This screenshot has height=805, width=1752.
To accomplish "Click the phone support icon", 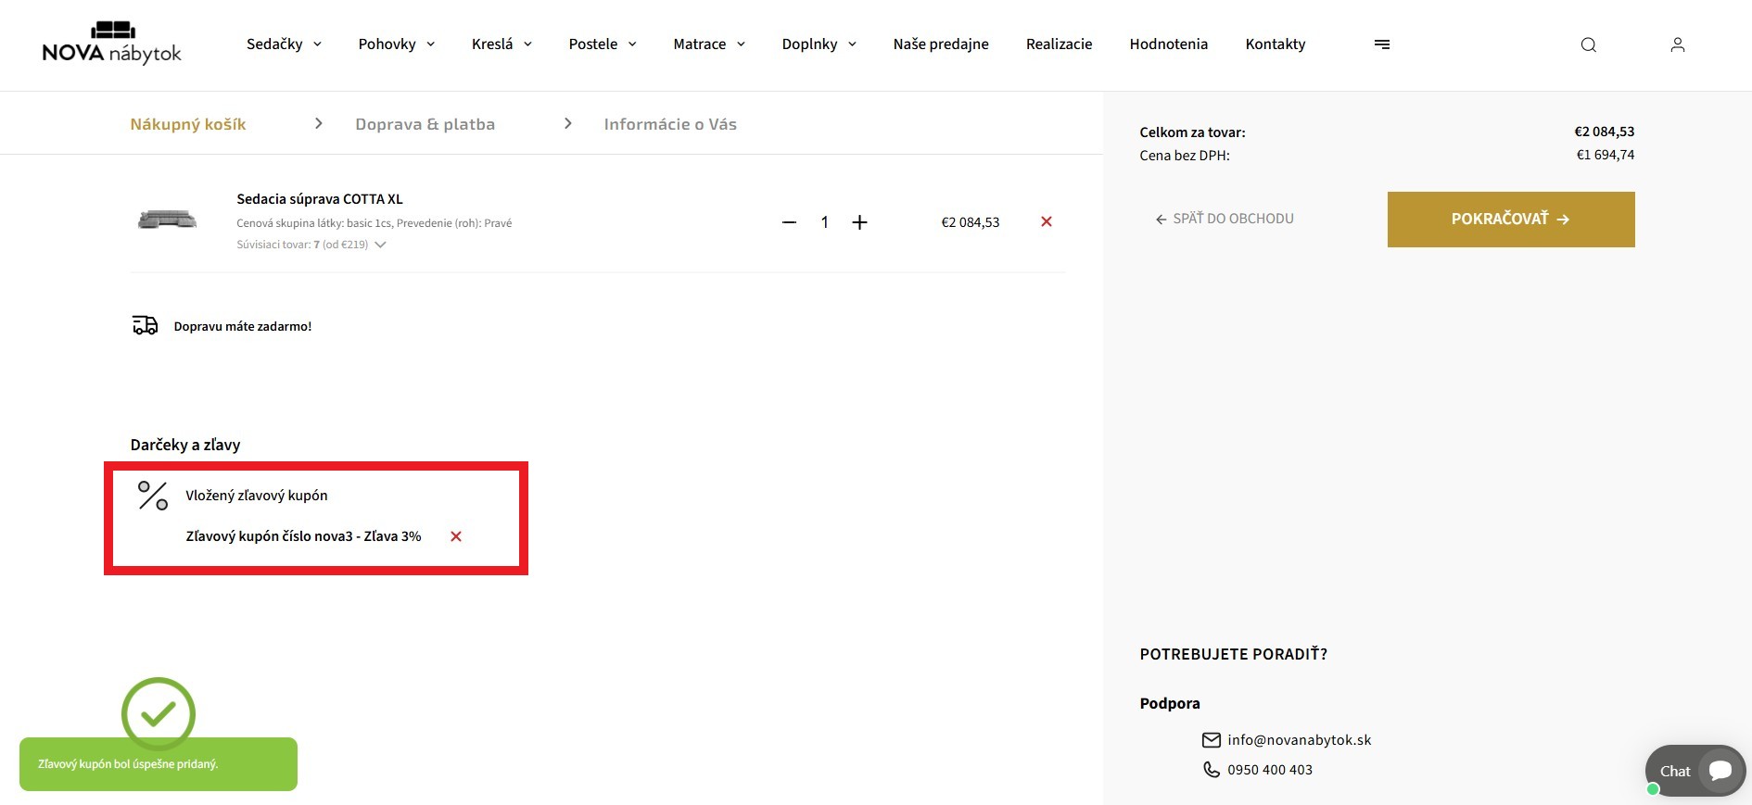I will [1211, 770].
